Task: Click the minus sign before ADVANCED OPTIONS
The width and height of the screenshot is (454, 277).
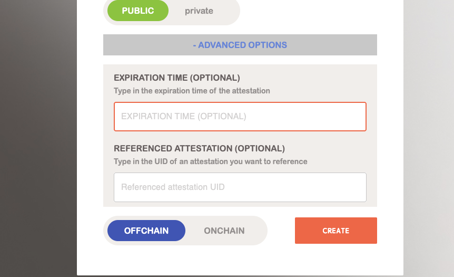Action: click(x=194, y=45)
